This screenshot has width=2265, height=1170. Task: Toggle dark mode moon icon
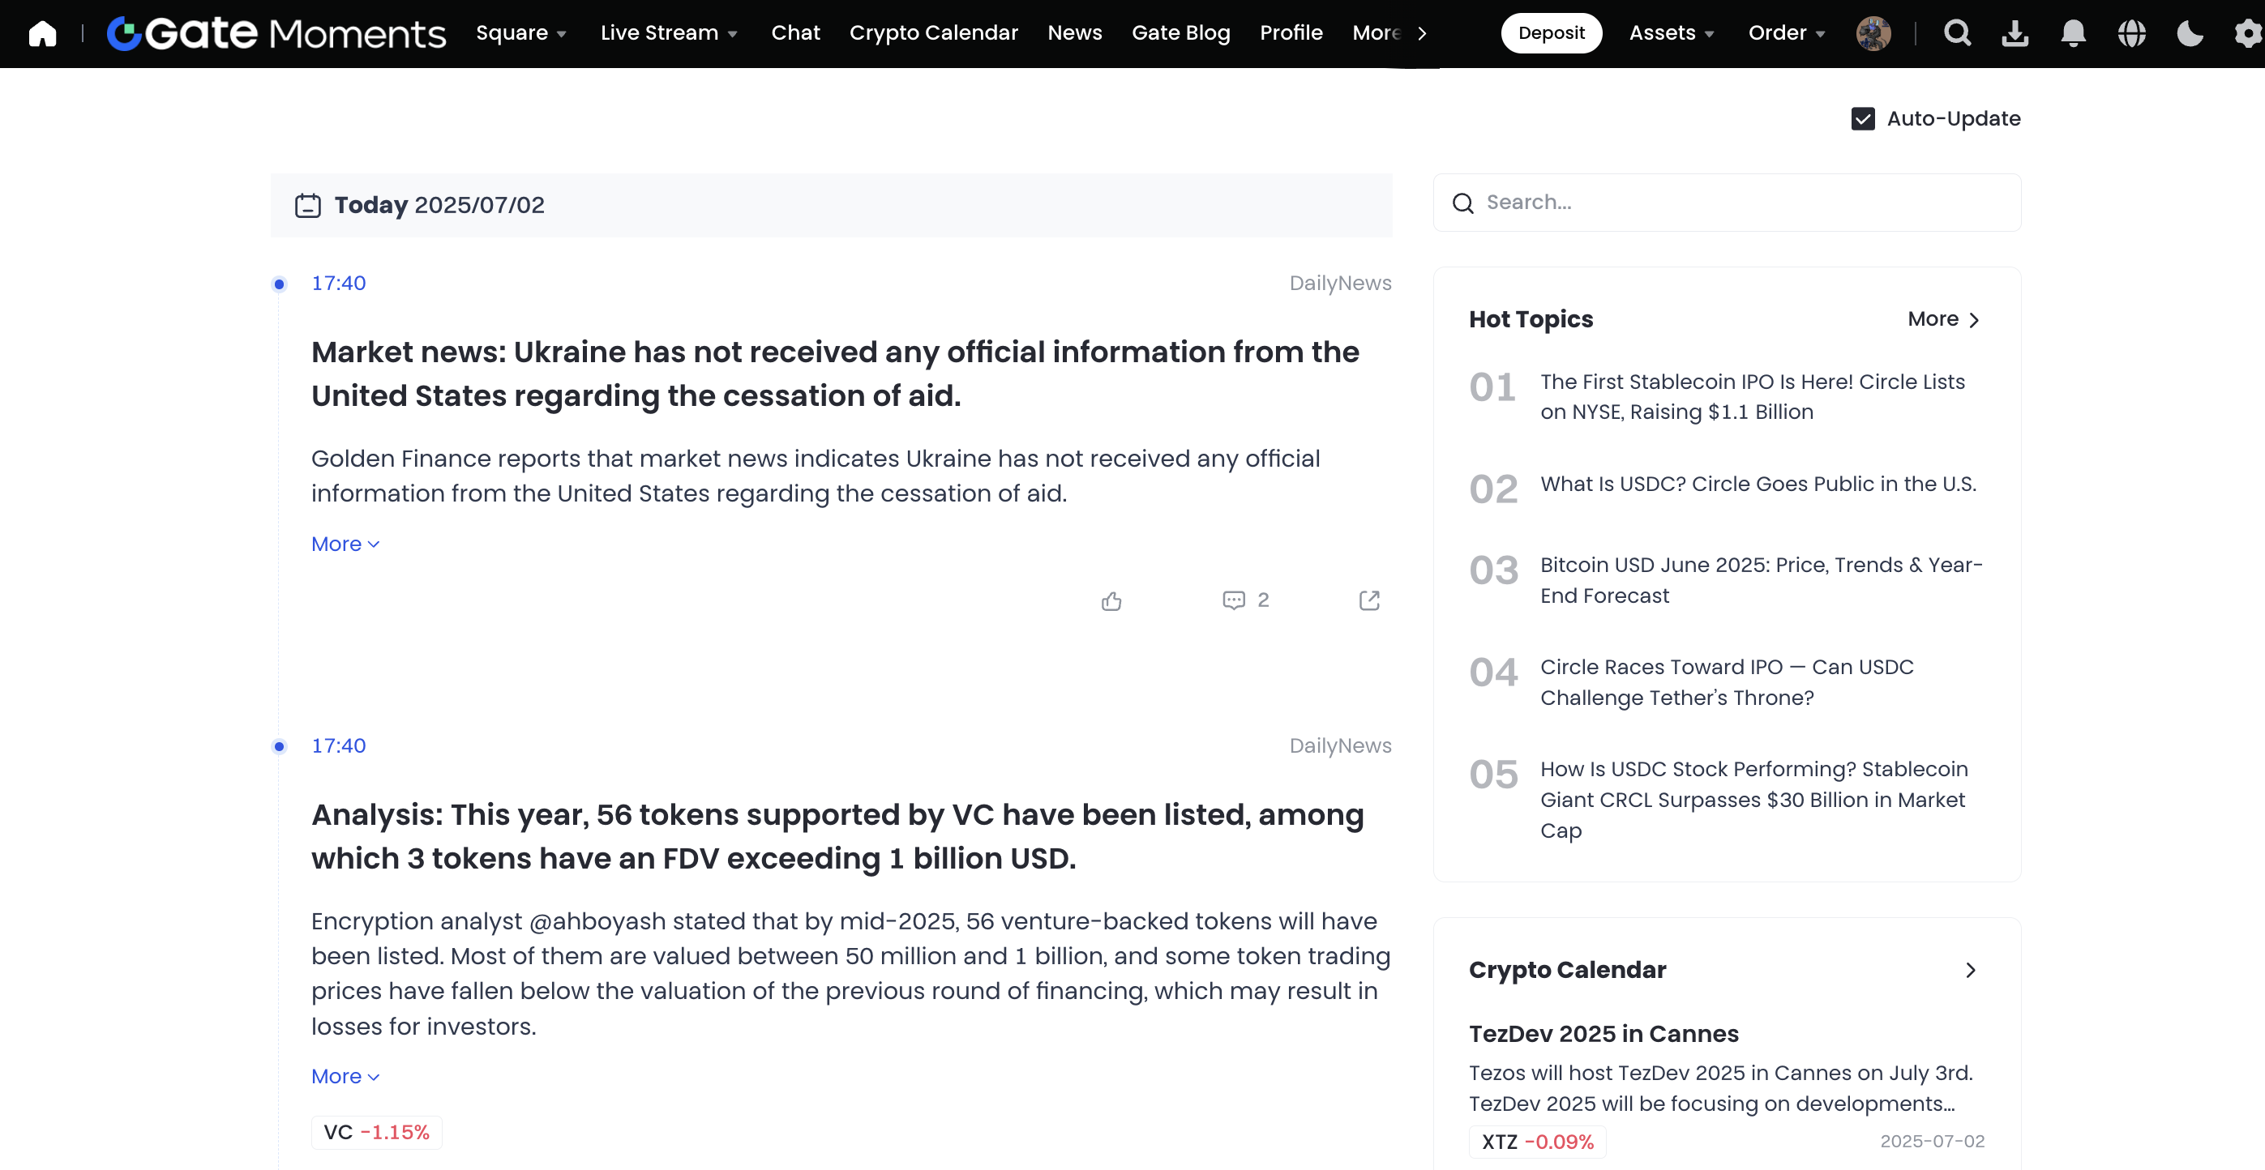[x=2190, y=33]
